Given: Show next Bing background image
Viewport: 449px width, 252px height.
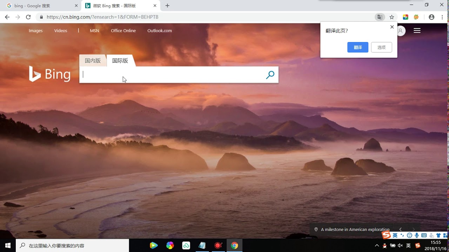Looking at the screenshot, I should pos(413,230).
